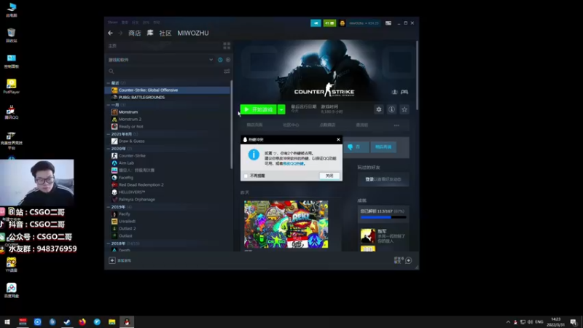The image size is (583, 328).
Task: Click the game page vertical scrollbar
Action: pos(417,74)
